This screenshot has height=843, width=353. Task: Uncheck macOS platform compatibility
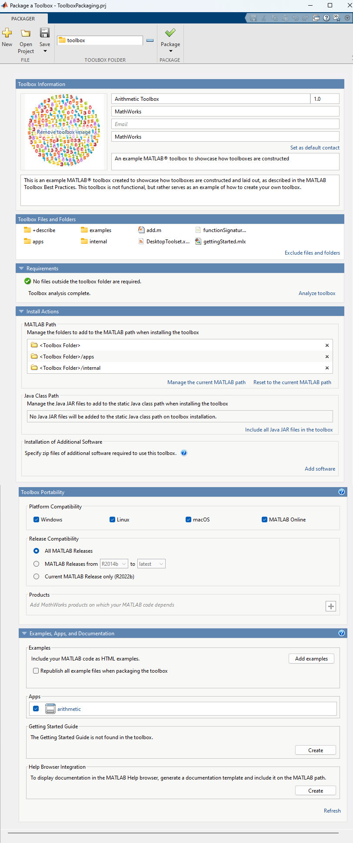click(x=188, y=519)
